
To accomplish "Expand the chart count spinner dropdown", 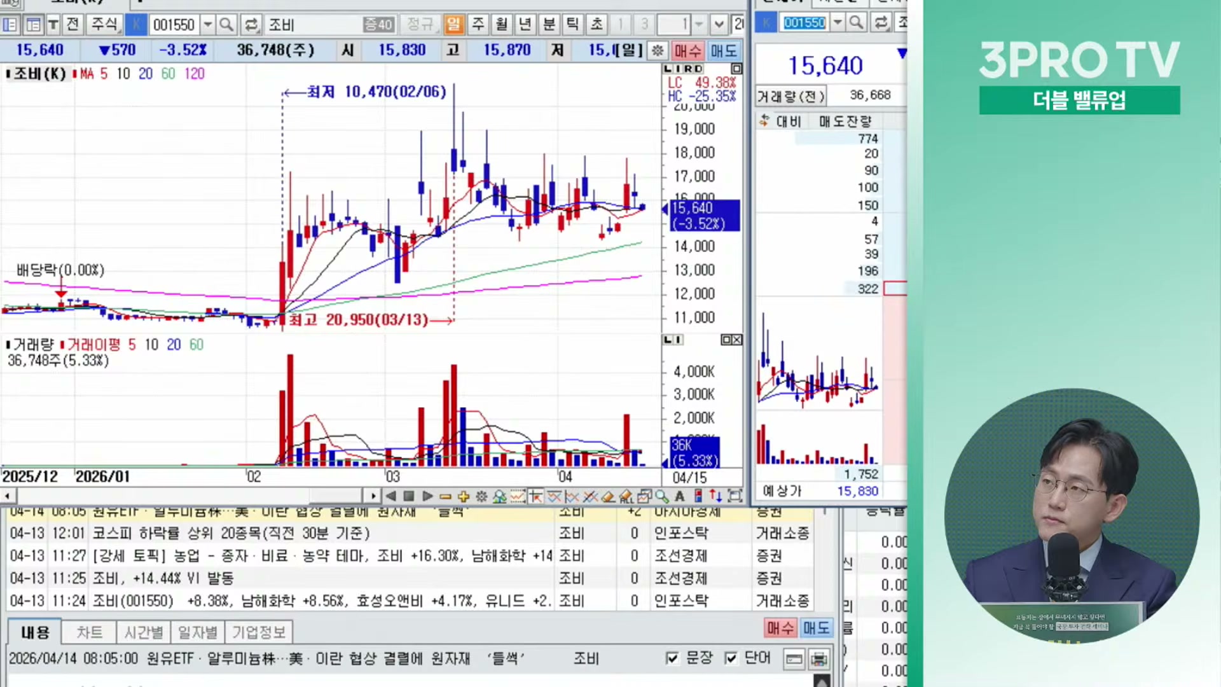I will 699,25.
